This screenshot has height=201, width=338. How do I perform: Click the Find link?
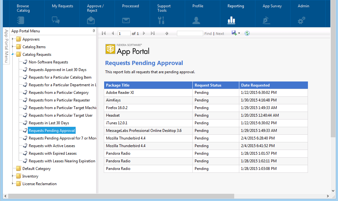click(x=208, y=34)
